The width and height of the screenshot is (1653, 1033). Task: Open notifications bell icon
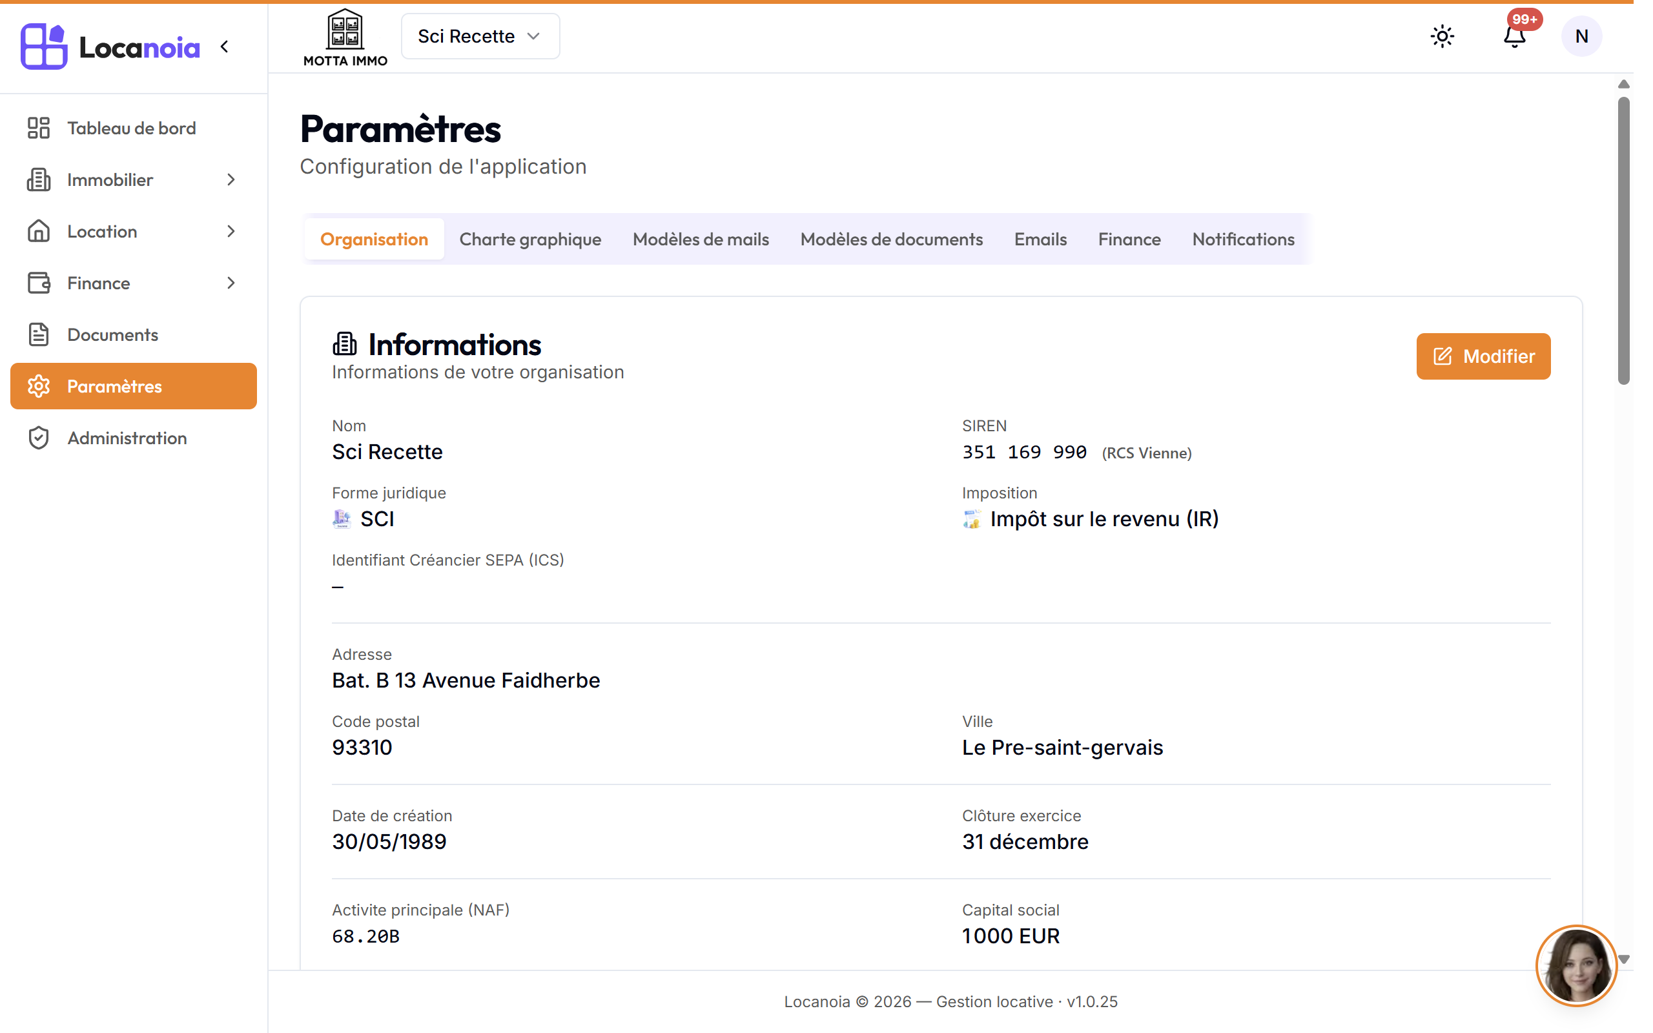pos(1514,37)
